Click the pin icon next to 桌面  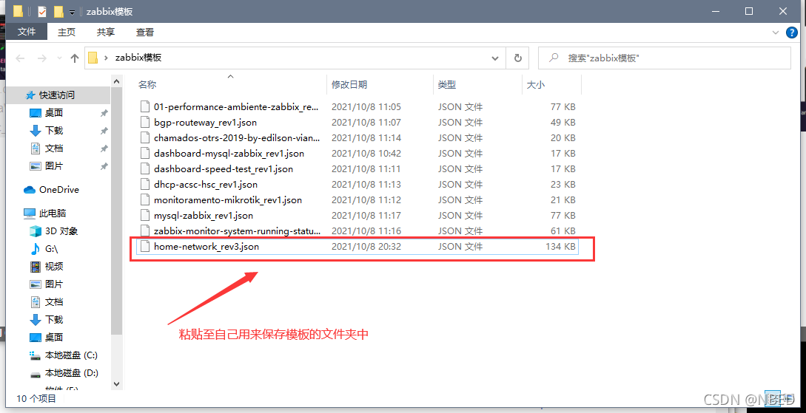tap(104, 113)
